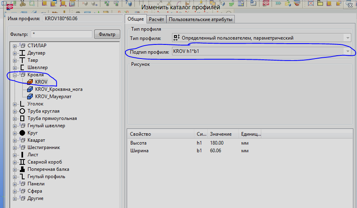This screenshot has width=357, height=208.
Task: Click the green task bars icon in toolbar
Action: pos(232,3)
